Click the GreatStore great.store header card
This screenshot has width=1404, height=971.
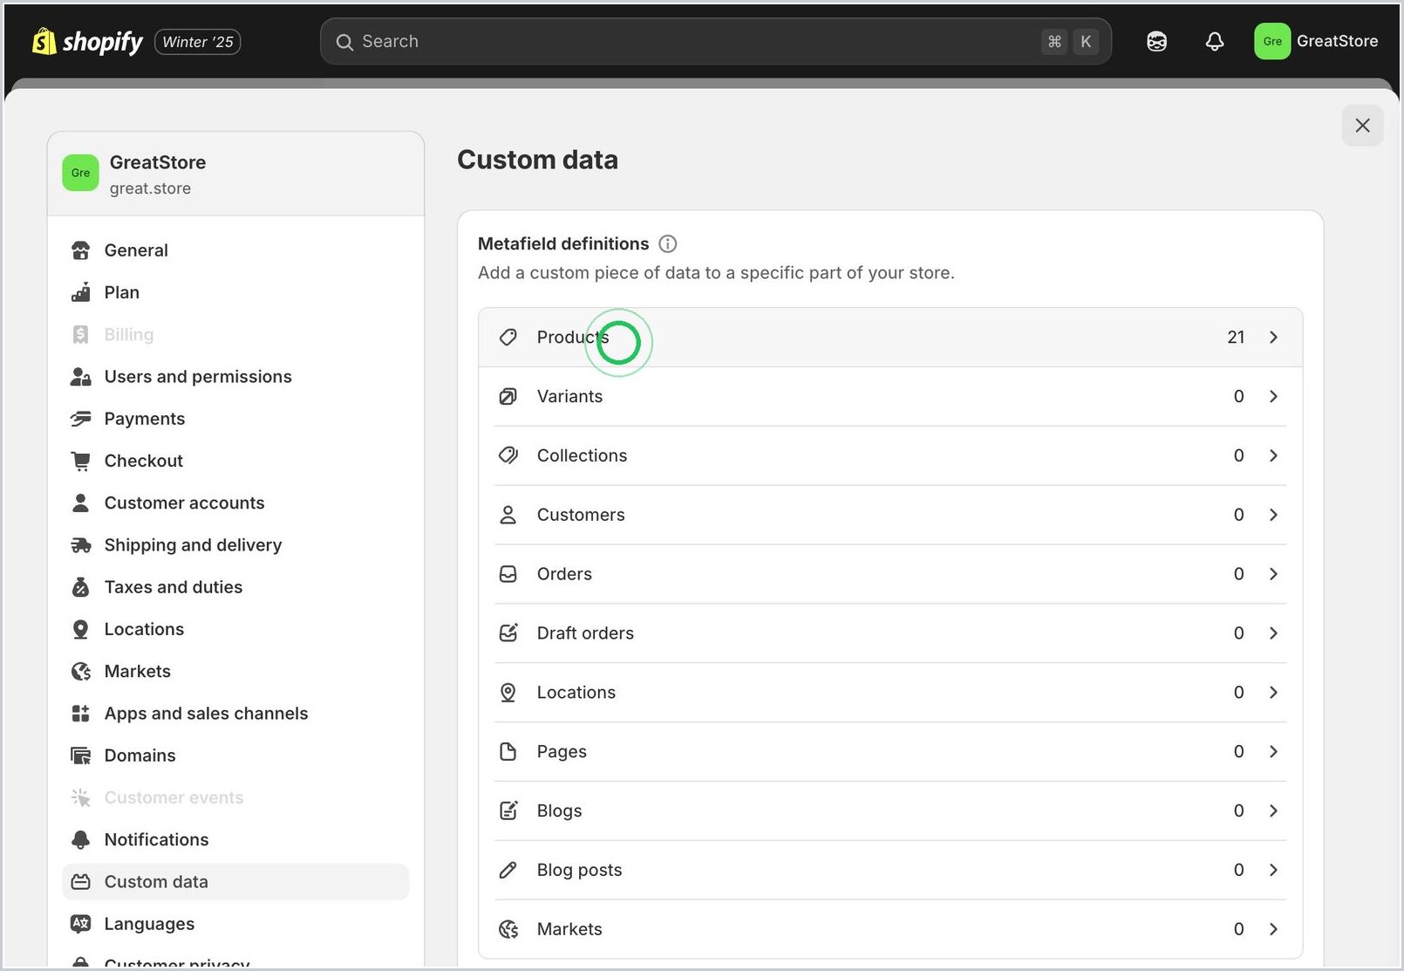(x=235, y=174)
